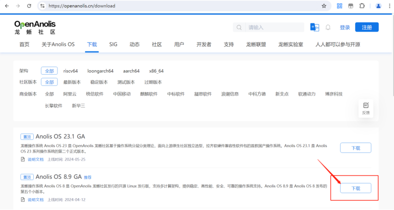Open the 首页 nav item
The height and width of the screenshot is (210, 394).
pos(24,45)
